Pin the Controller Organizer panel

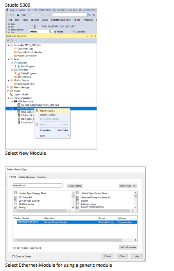click(91, 36)
